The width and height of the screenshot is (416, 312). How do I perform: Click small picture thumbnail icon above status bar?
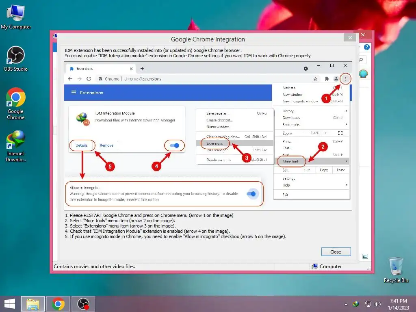[365, 256]
